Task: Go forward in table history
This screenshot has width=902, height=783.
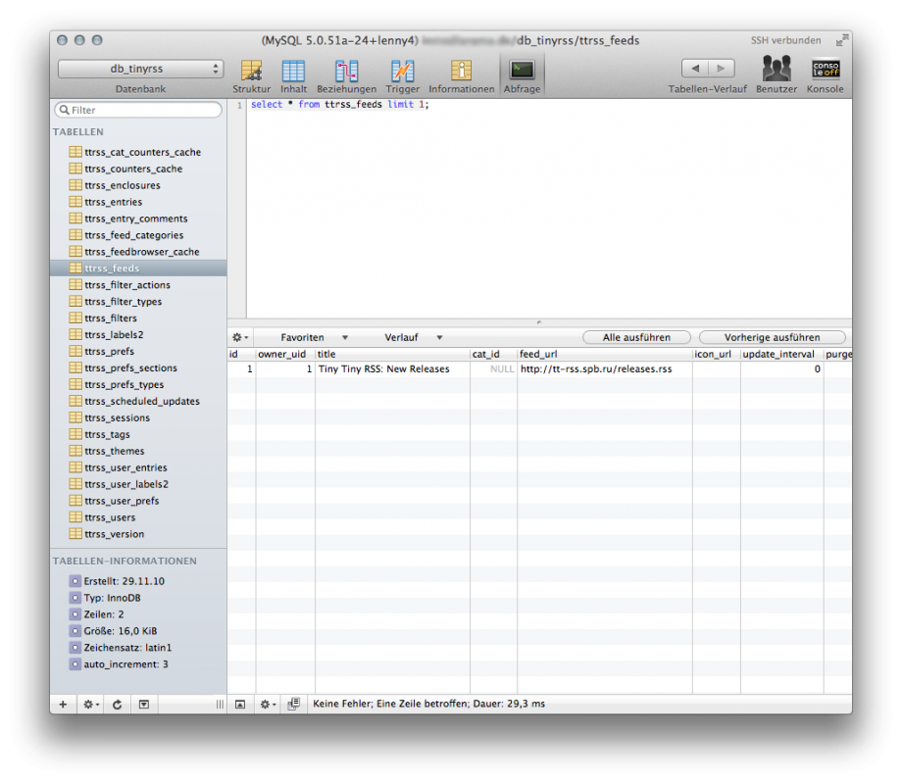Action: (722, 68)
